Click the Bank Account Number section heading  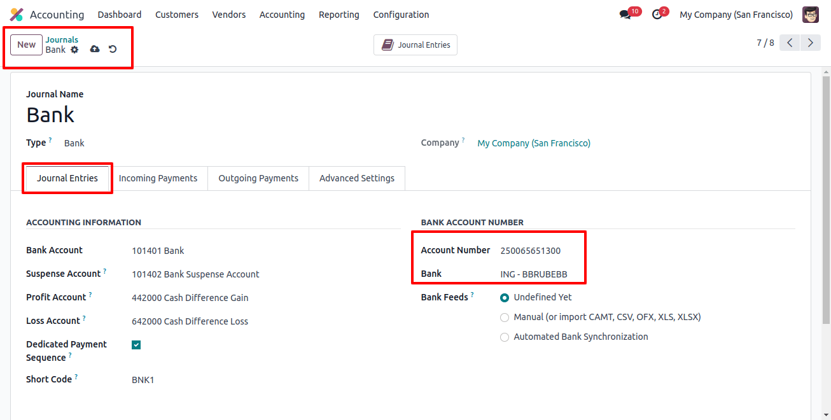[x=472, y=223]
